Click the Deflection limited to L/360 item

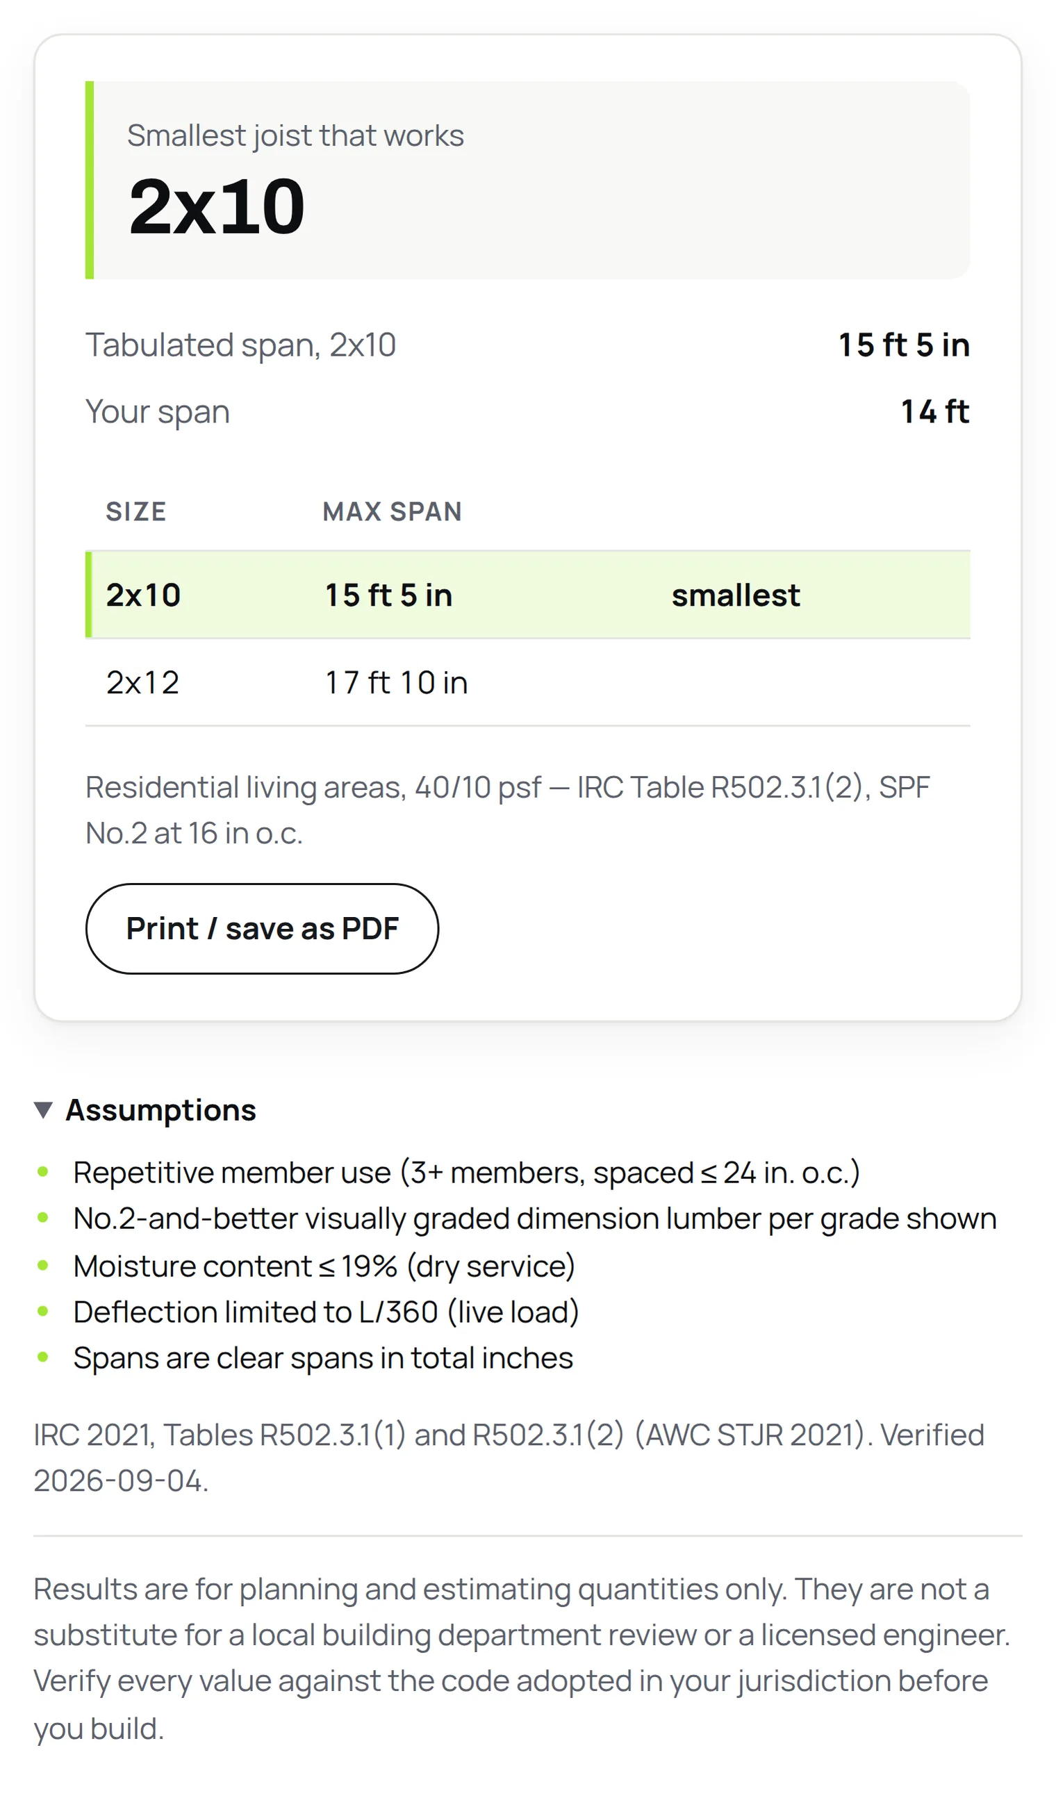click(326, 1312)
